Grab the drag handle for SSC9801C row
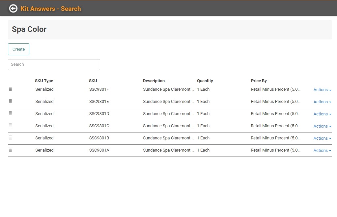This screenshot has width=337, height=217. click(x=11, y=126)
